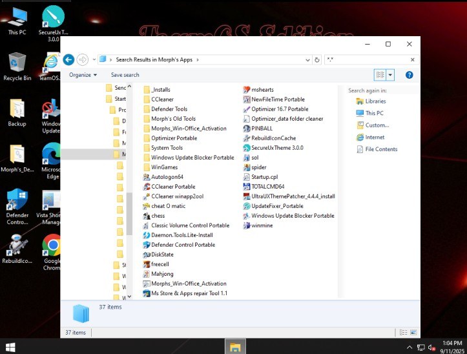467x354 pixels.
Task: Select the Defender Tools folder
Action: coord(165,109)
